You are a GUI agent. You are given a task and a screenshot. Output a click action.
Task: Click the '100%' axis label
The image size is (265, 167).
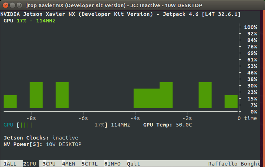pos(251,27)
